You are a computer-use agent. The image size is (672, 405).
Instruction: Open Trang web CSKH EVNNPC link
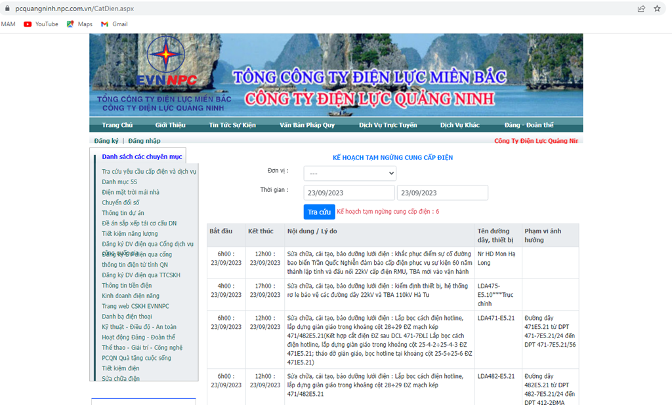click(x=135, y=306)
